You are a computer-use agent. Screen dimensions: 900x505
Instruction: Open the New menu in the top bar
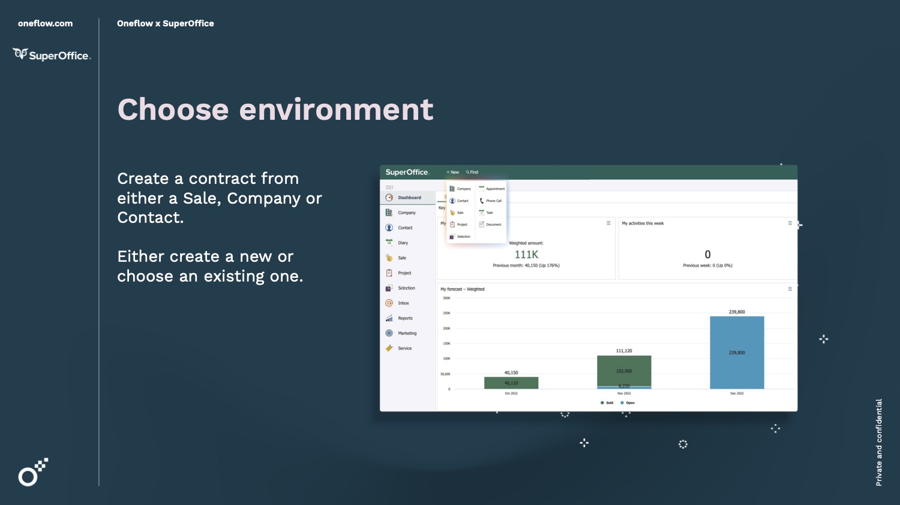click(452, 172)
